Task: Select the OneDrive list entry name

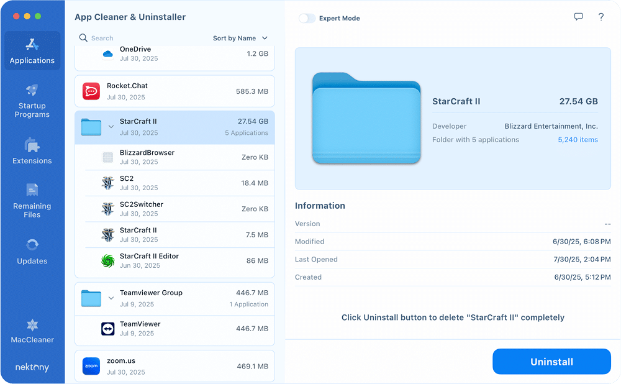Action: 135,49
